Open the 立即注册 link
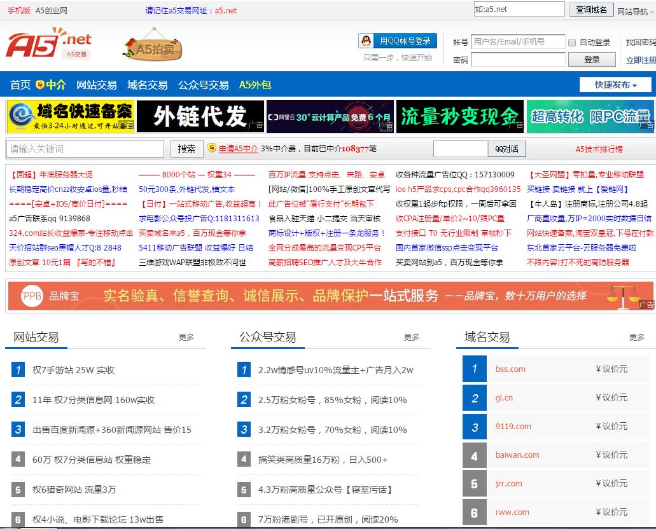656x529 pixels. (x=641, y=60)
